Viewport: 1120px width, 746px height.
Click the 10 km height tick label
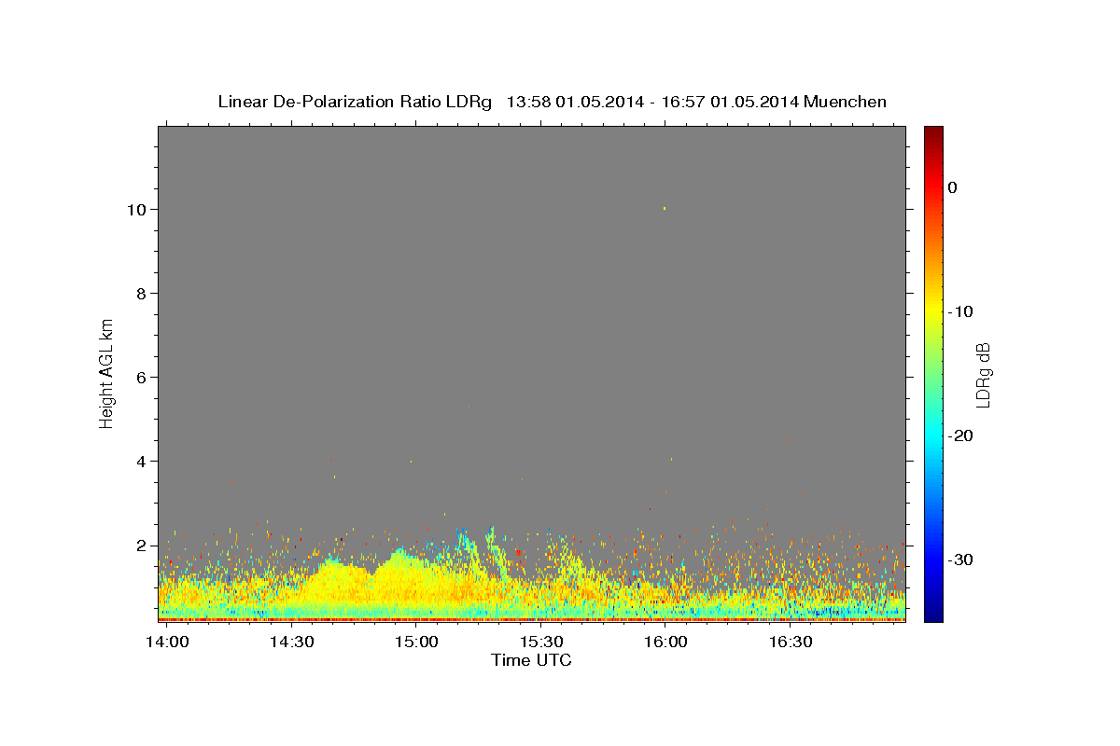click(137, 209)
